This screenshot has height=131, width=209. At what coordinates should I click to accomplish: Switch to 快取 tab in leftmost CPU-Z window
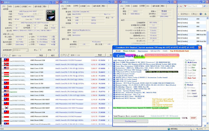pos(10,6)
